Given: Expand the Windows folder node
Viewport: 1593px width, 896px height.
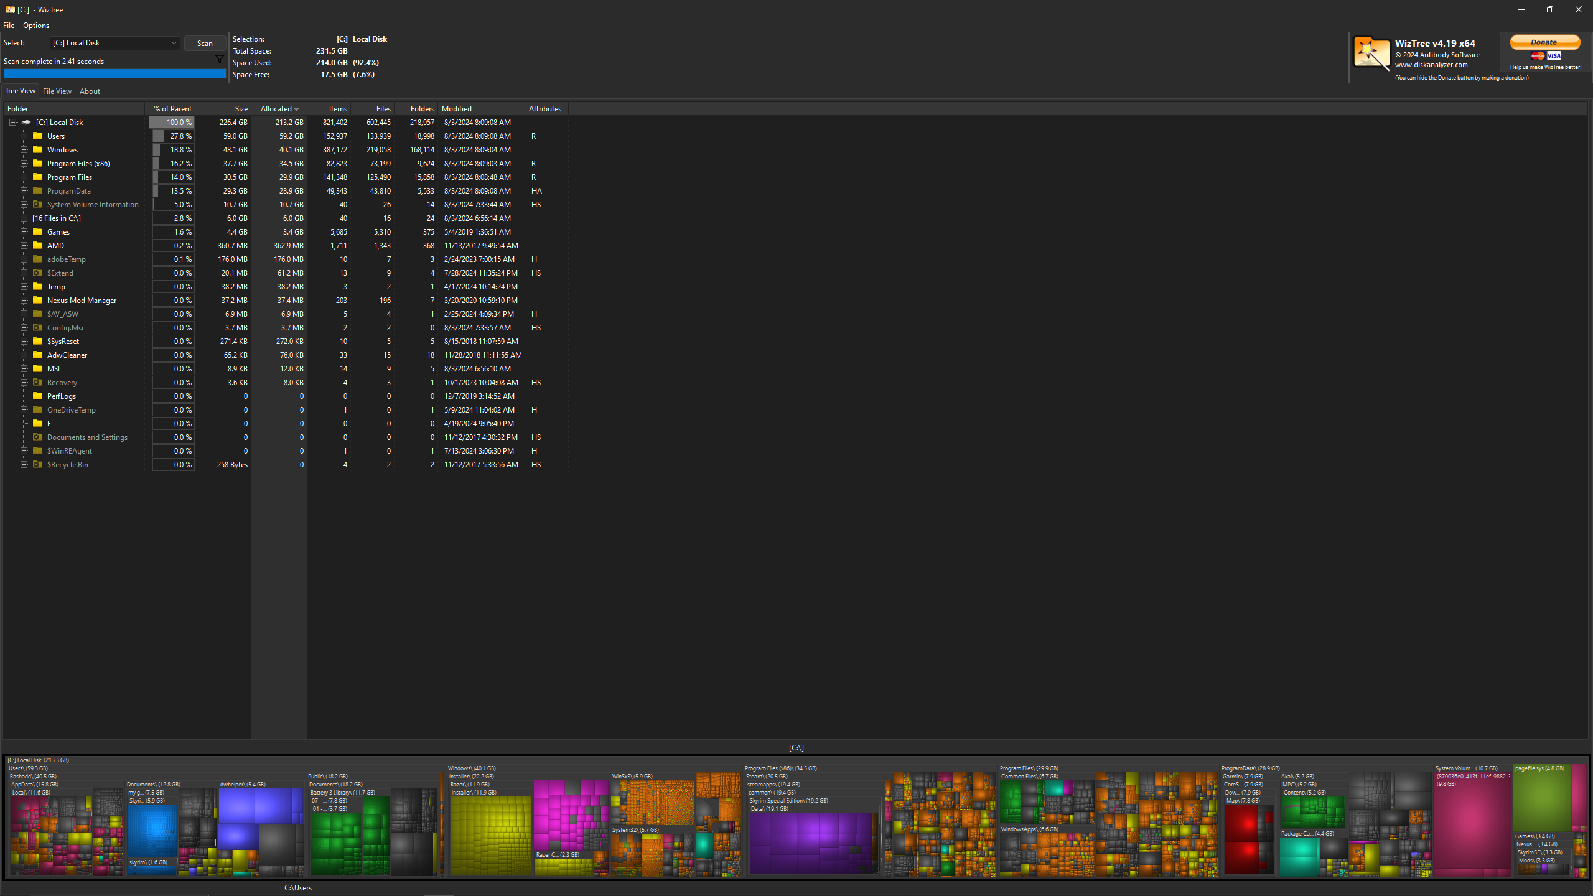Looking at the screenshot, I should tap(24, 149).
